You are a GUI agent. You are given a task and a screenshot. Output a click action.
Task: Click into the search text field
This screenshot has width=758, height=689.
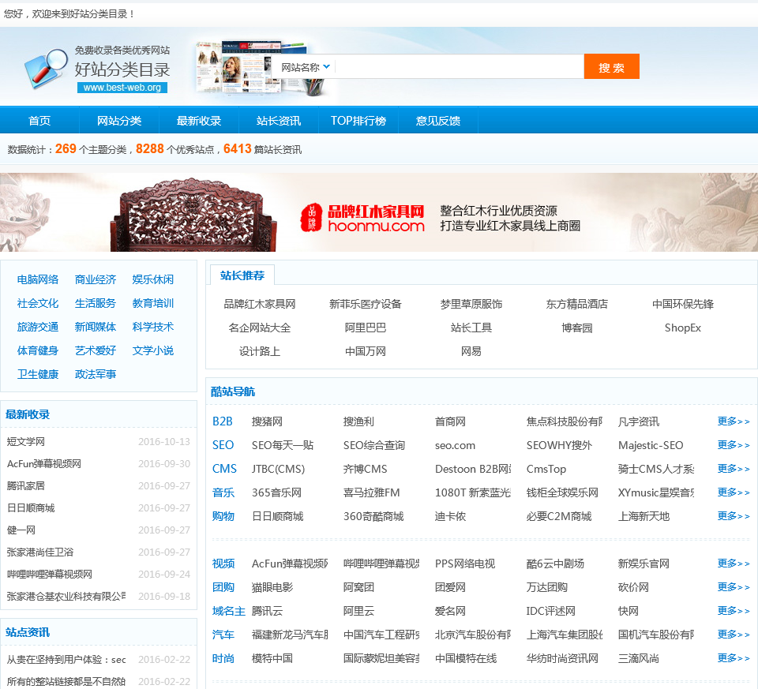coord(458,67)
